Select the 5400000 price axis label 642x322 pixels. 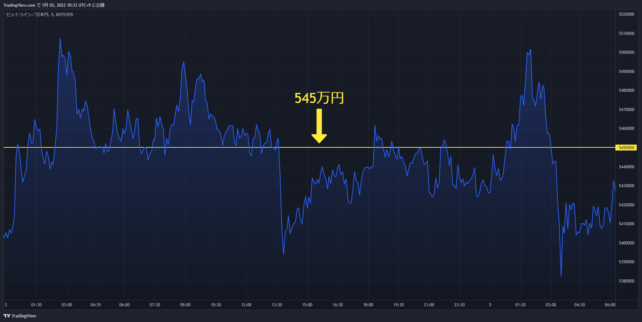coord(626,243)
